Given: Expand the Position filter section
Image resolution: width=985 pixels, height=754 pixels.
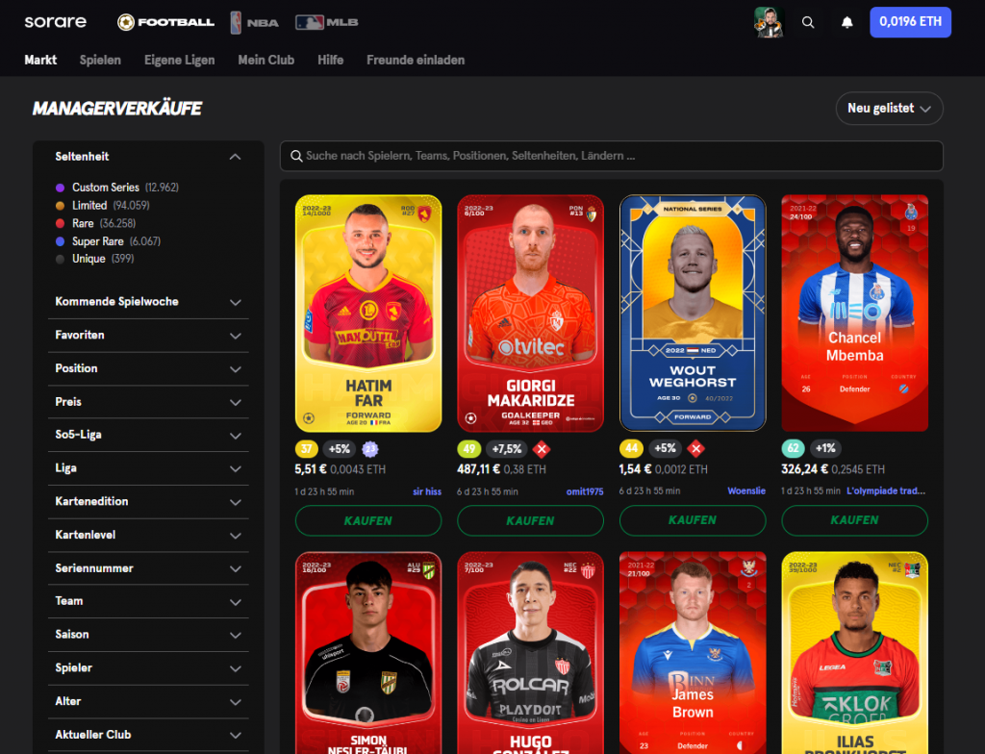Looking at the screenshot, I should (148, 368).
